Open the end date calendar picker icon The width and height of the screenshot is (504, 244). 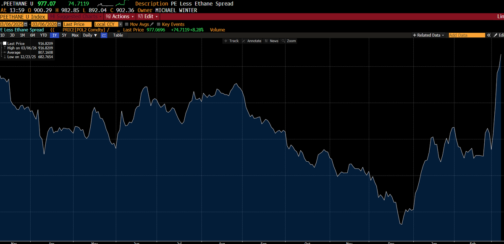(59, 24)
